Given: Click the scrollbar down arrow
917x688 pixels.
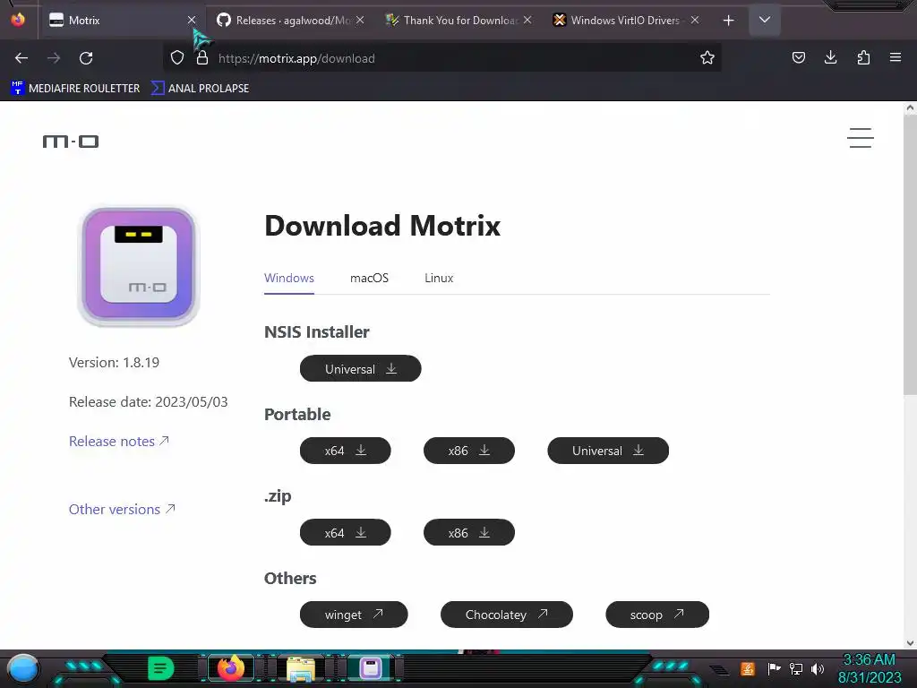Looking at the screenshot, I should 910,643.
